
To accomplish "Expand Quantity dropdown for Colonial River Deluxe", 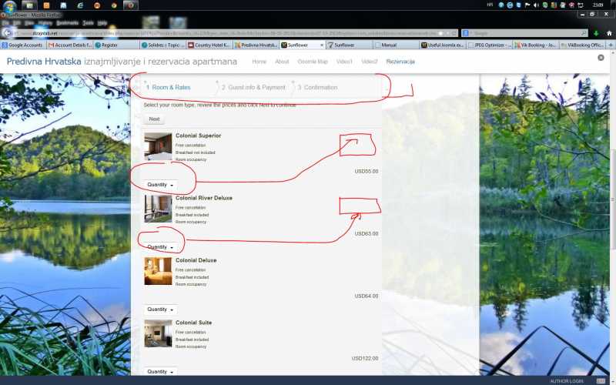I will 160,247.
